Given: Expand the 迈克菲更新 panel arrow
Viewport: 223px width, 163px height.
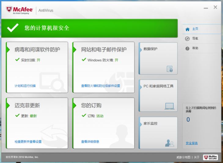Looking at the screenshot, I should coord(8,106).
